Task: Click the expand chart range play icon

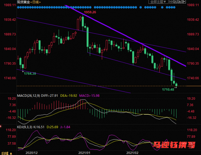Action: [x=180, y=2]
